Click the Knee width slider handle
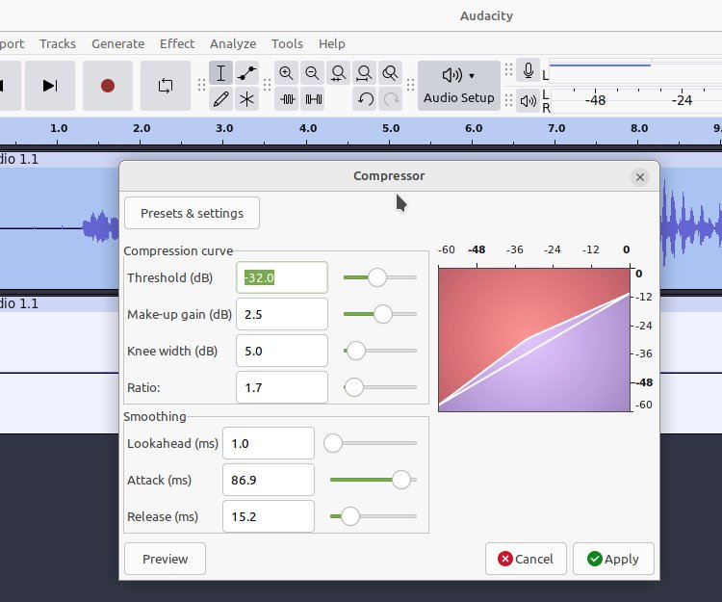722x602 pixels. 355,351
